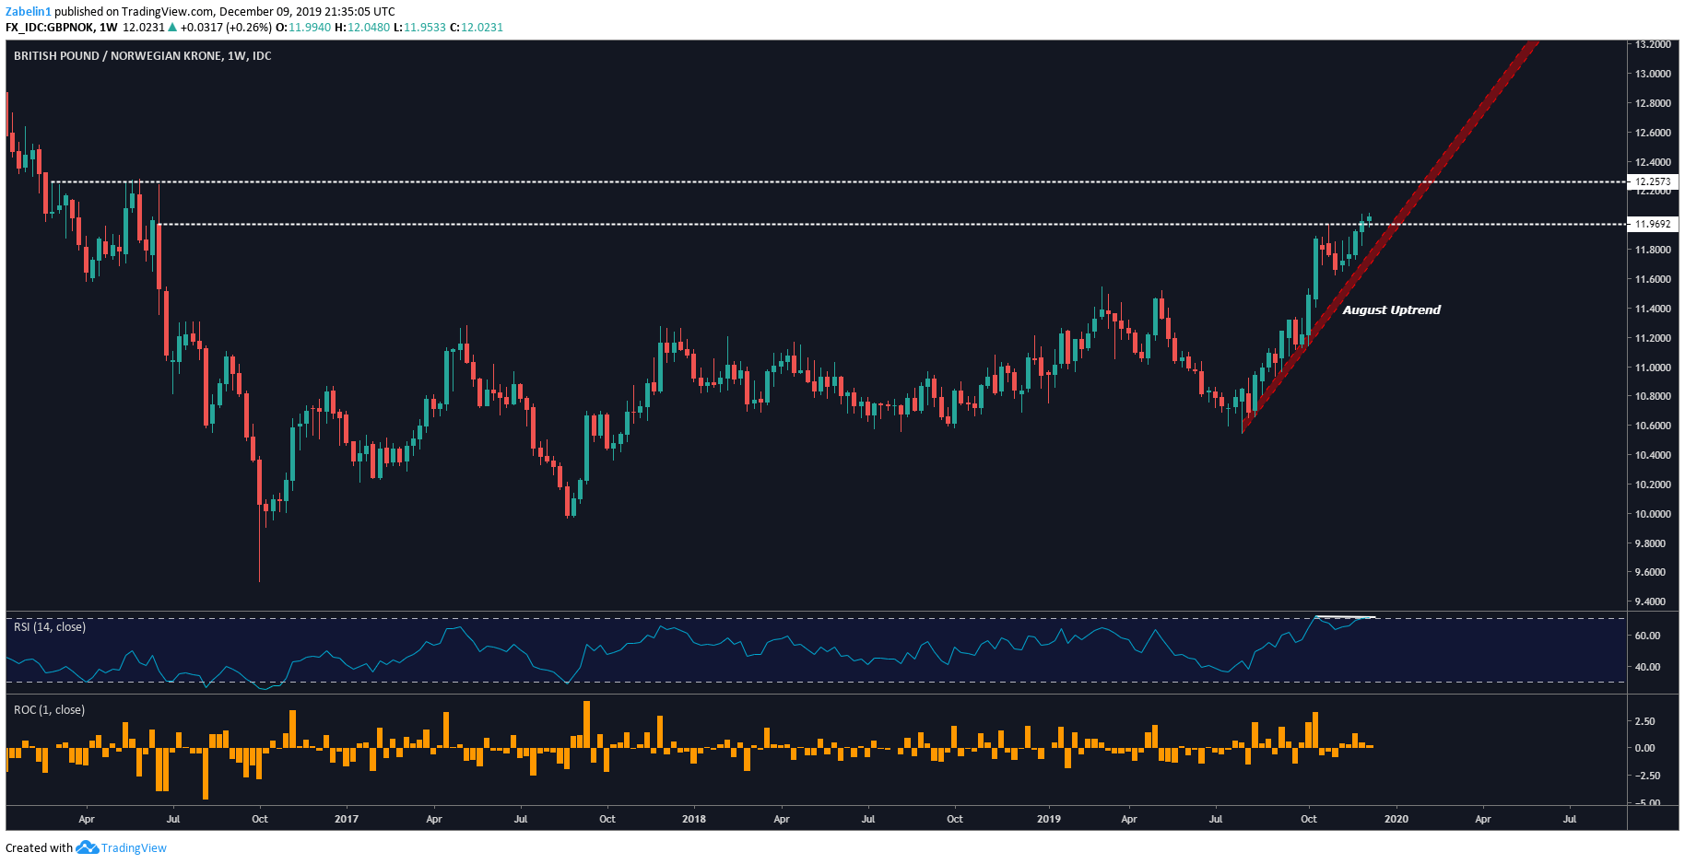
Task: Click the 13.2000 price axis value
Action: pos(1653,44)
